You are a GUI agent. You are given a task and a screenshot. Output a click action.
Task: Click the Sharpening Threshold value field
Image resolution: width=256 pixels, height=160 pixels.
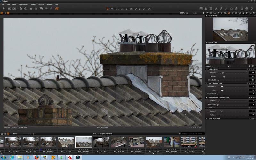252,80
